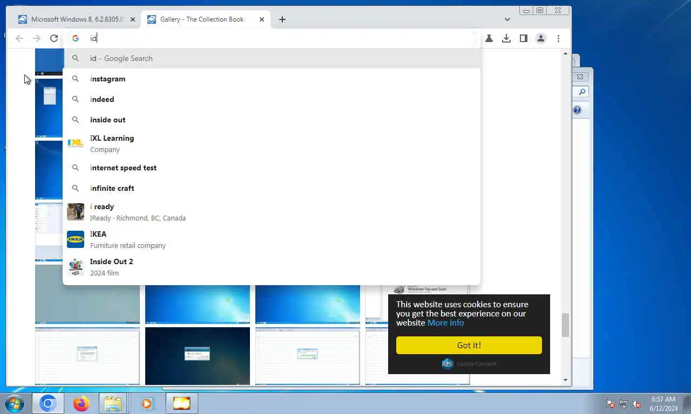The width and height of the screenshot is (691, 414).
Task: Click the search icon in background window
Action: tap(582, 92)
